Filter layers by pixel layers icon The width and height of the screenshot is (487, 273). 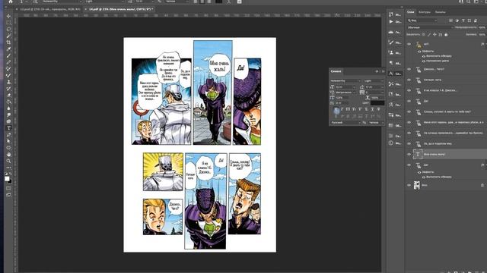coord(450,20)
